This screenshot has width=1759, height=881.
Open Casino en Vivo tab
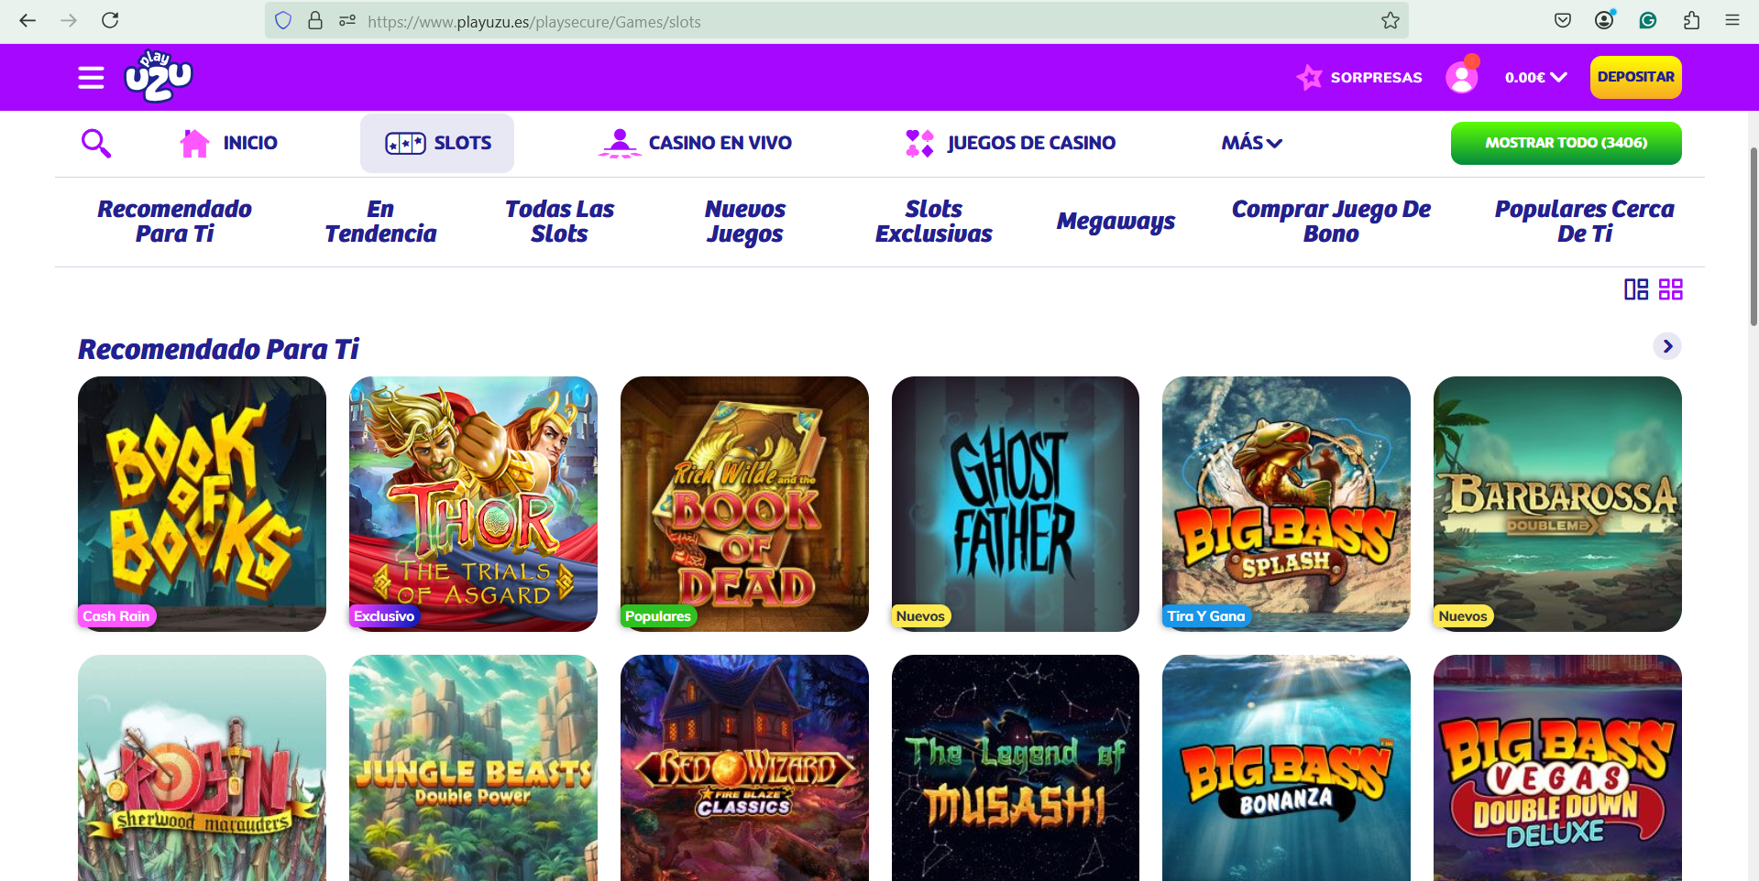(x=695, y=143)
